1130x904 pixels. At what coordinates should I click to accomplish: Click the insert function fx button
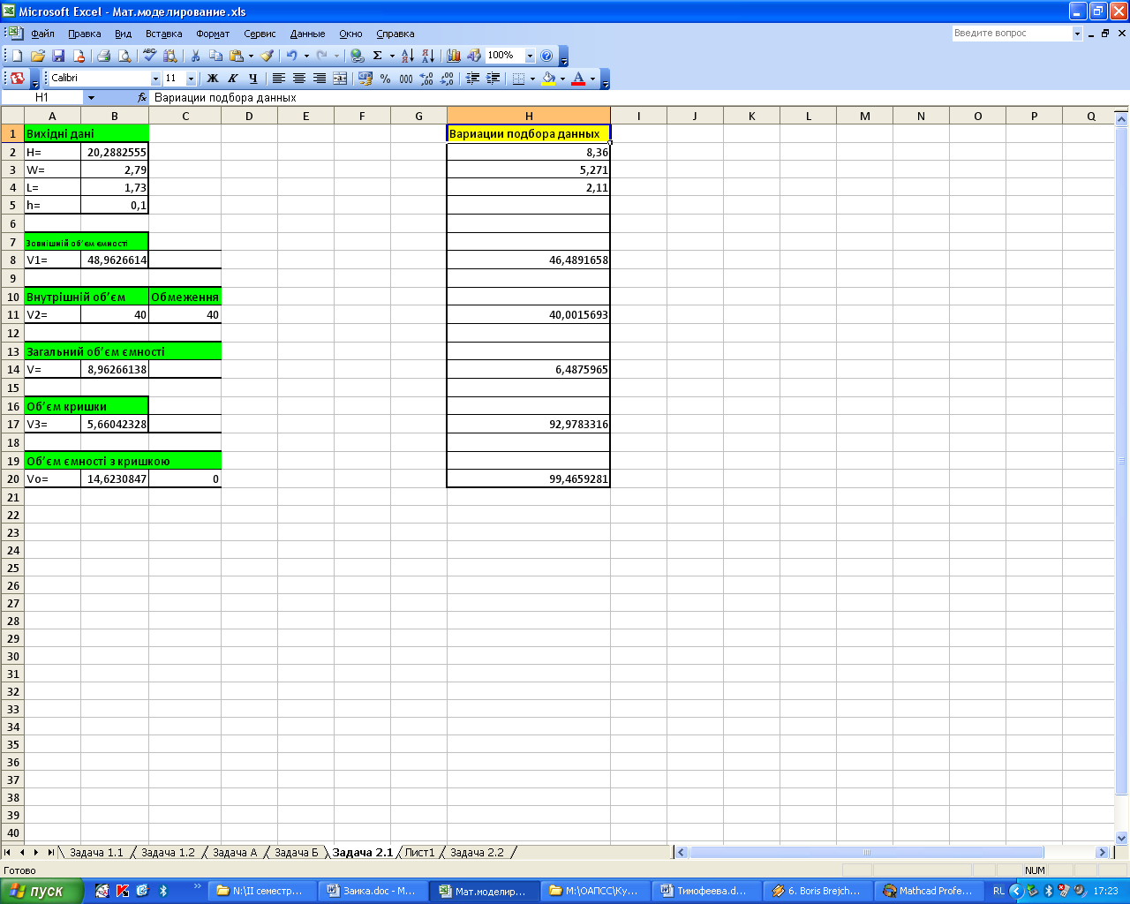[x=142, y=98]
